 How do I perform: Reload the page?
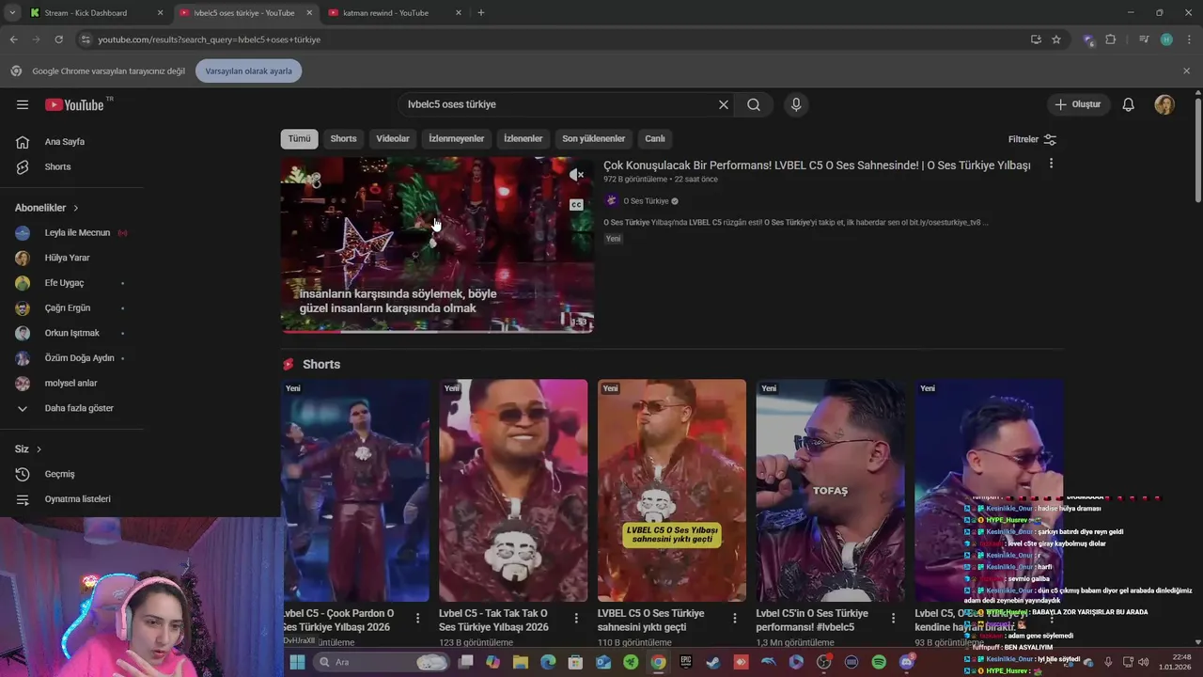58,39
